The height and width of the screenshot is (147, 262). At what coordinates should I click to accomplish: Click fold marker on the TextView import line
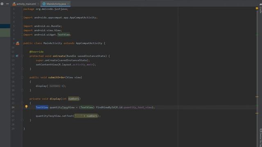pyautogui.click(x=22, y=35)
